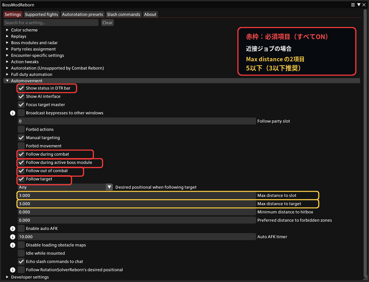Collapse the Automovement section

pos(7,81)
